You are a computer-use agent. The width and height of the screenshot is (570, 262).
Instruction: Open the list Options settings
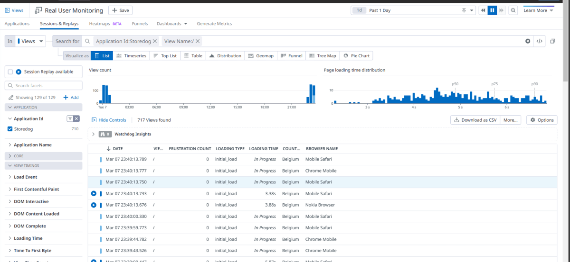[x=541, y=120]
